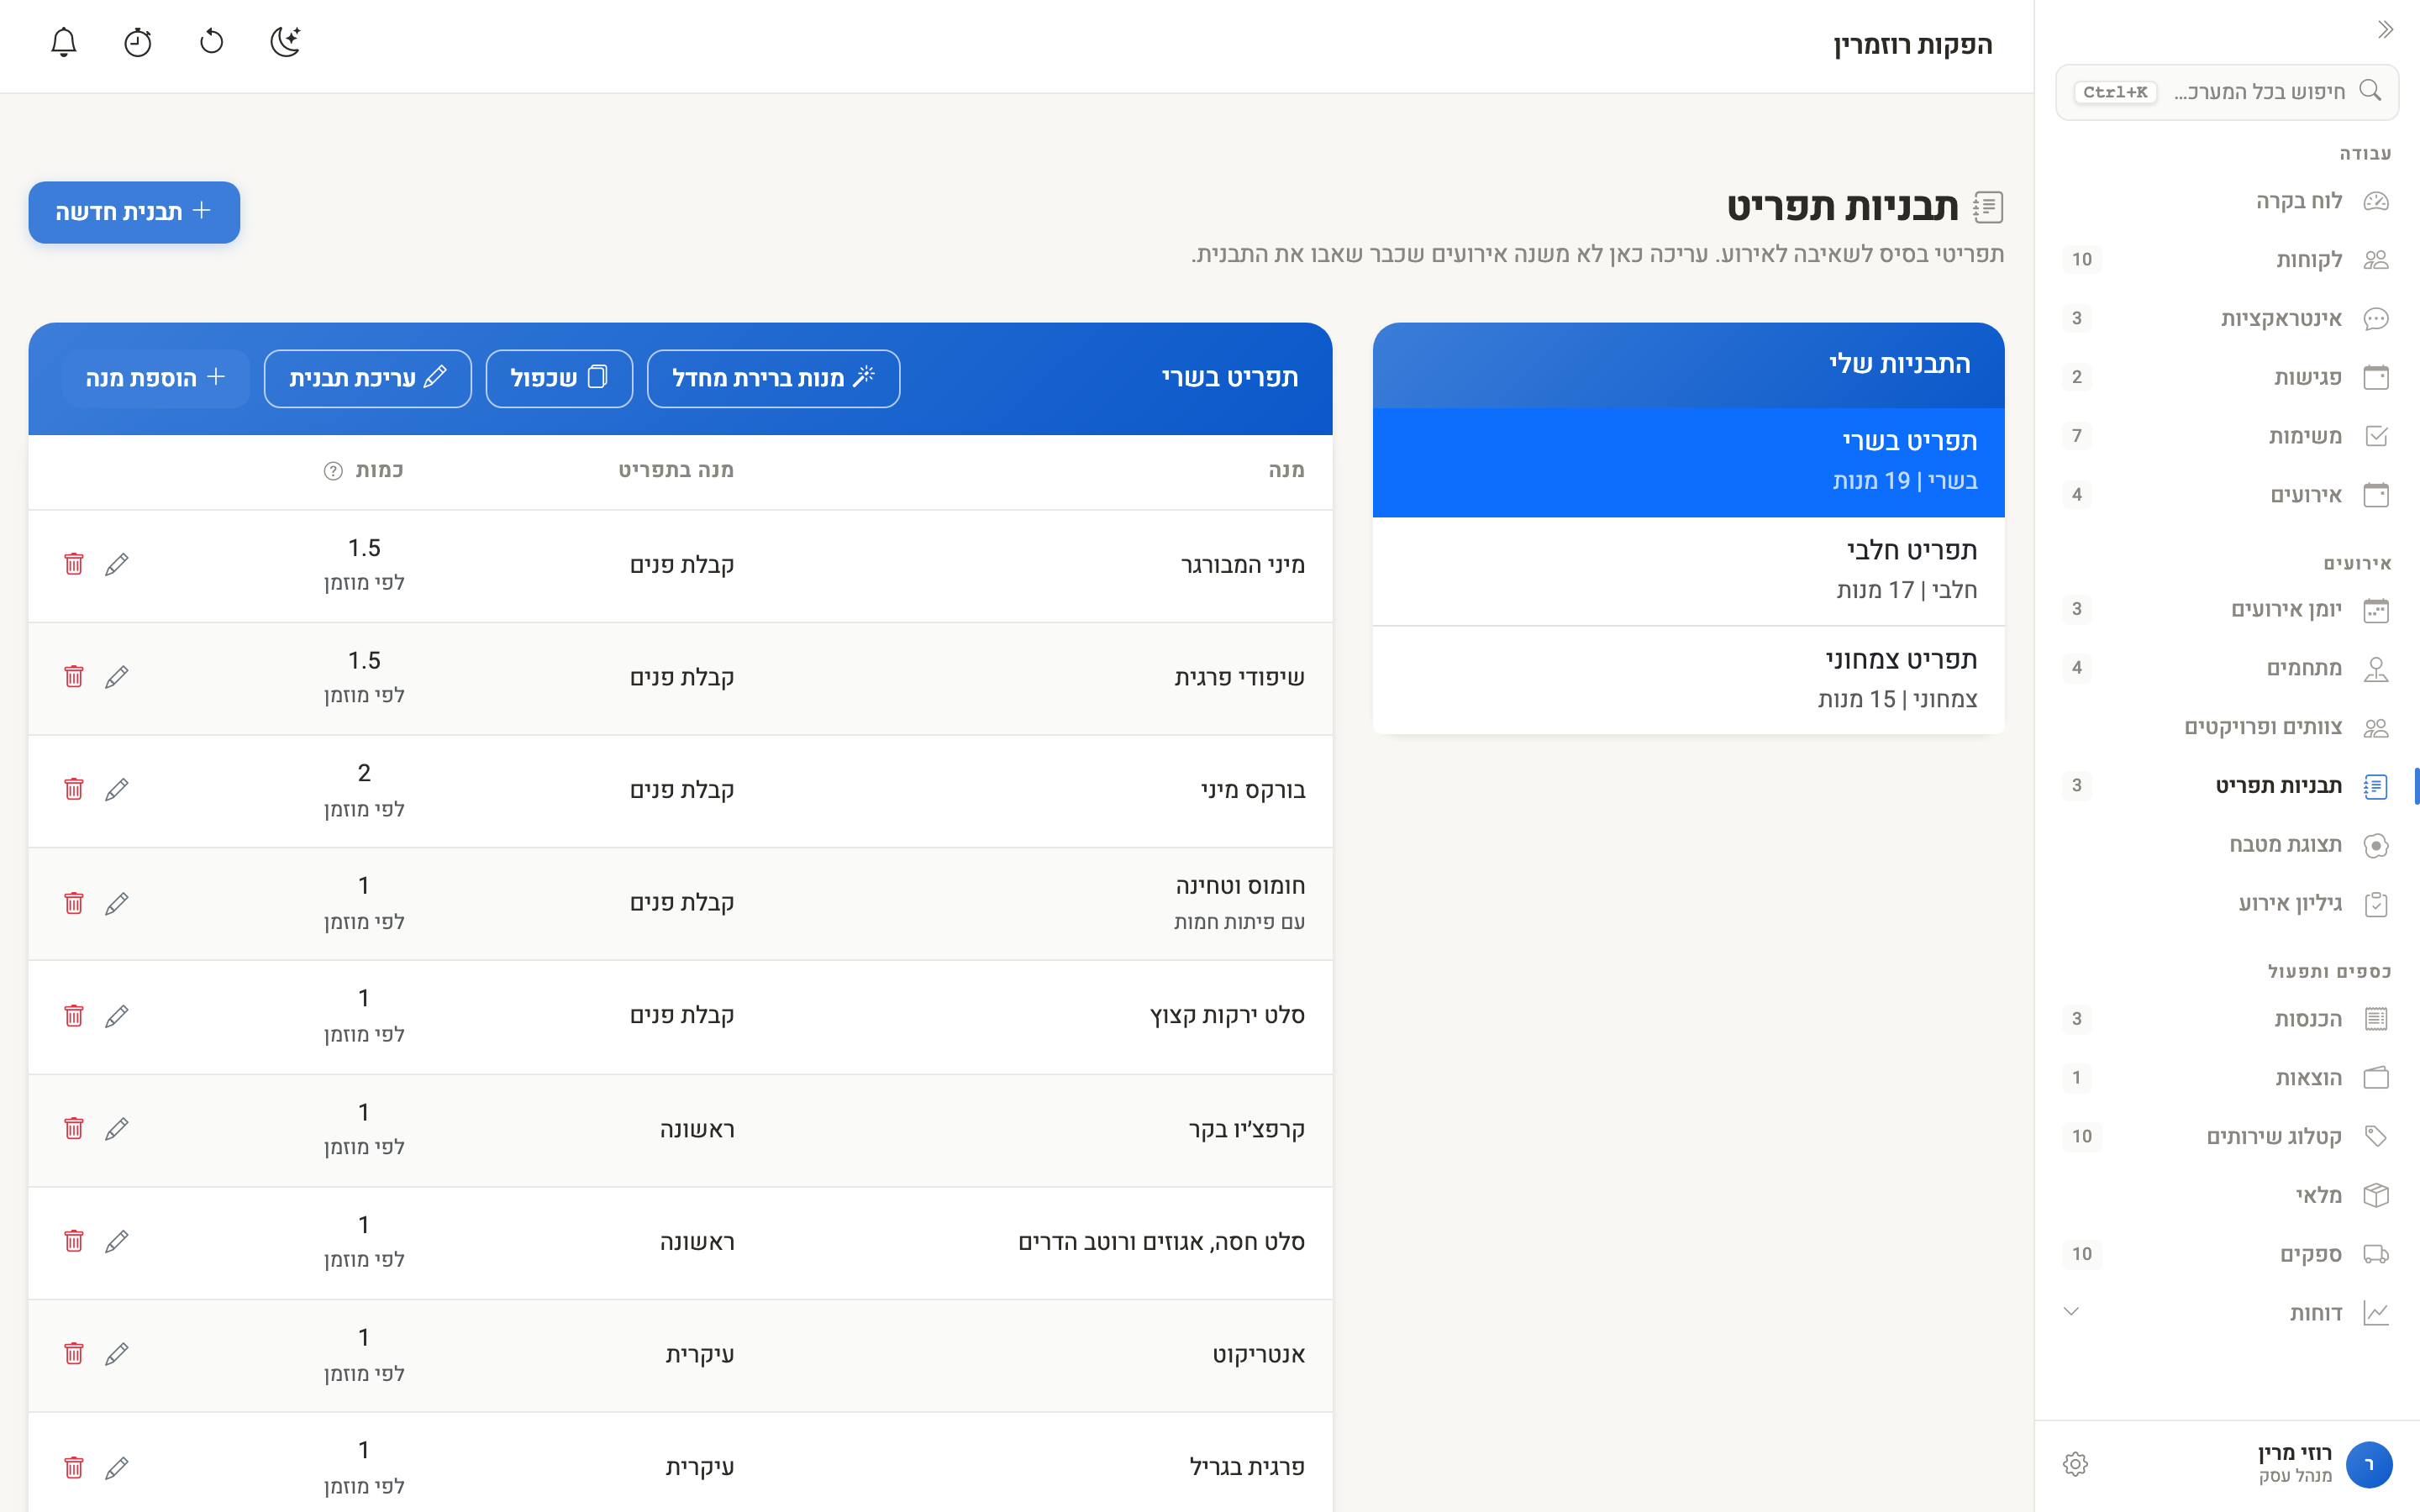Image resolution: width=2420 pixels, height=1512 pixels.
Task: Focus the global search field
Action: click(2227, 92)
